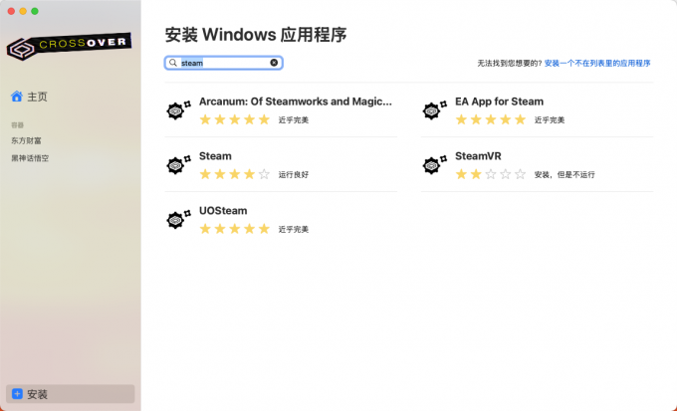Viewport: 677px width, 411px height.
Task: Clear the steam search text
Action: (x=274, y=63)
